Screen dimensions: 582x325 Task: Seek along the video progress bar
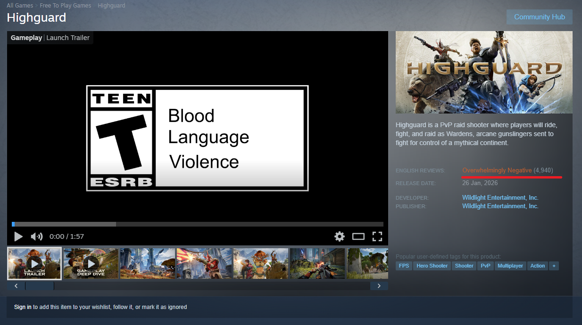198,224
